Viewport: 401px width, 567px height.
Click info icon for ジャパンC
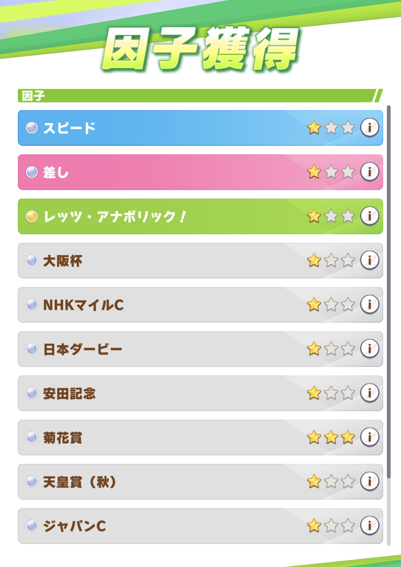369,525
